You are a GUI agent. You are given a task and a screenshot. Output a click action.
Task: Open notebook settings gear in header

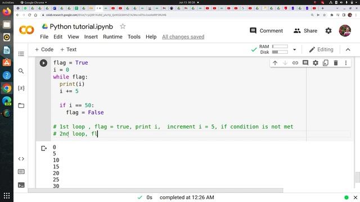coord(328,31)
